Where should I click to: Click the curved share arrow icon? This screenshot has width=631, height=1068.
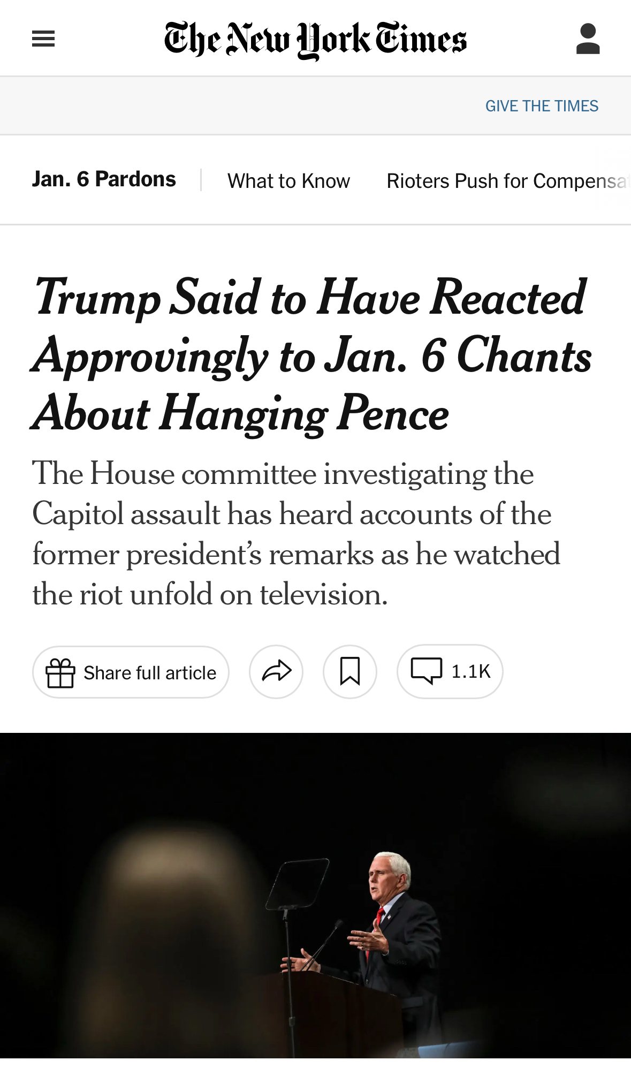point(276,671)
